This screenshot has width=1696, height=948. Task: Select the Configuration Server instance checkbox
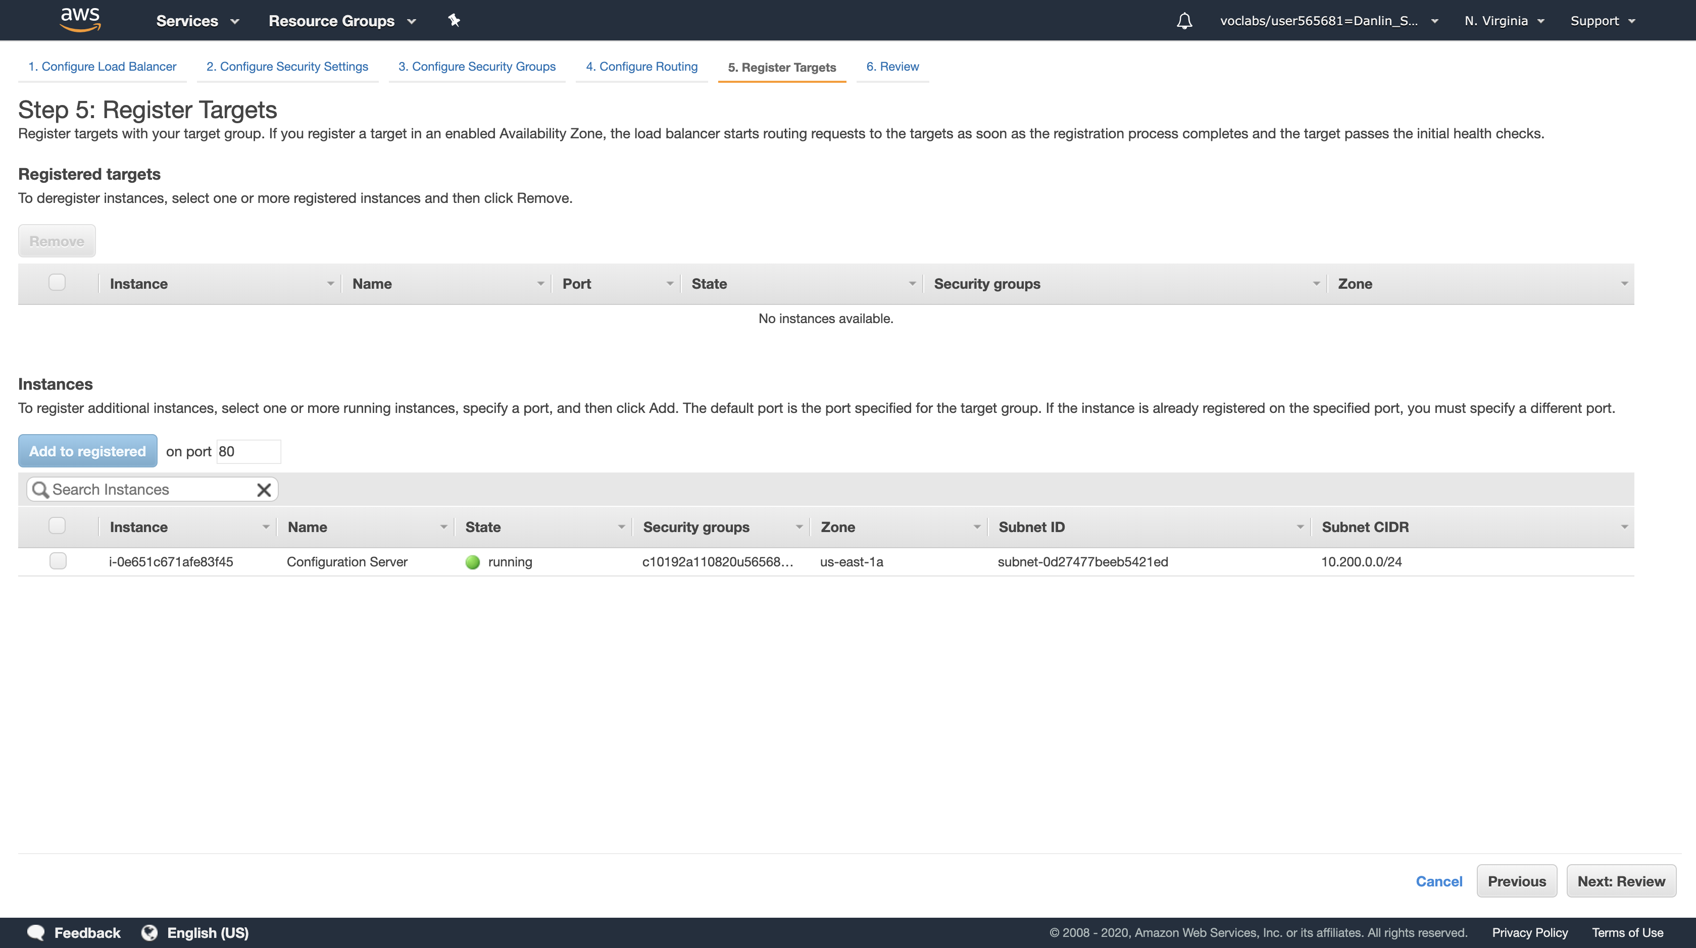click(x=58, y=561)
